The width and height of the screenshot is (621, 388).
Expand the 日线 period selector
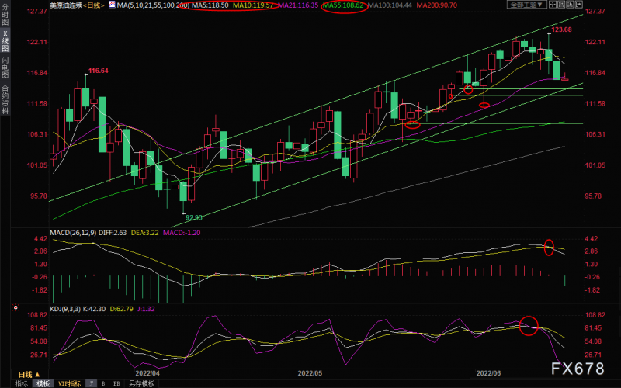pyautogui.click(x=29, y=375)
